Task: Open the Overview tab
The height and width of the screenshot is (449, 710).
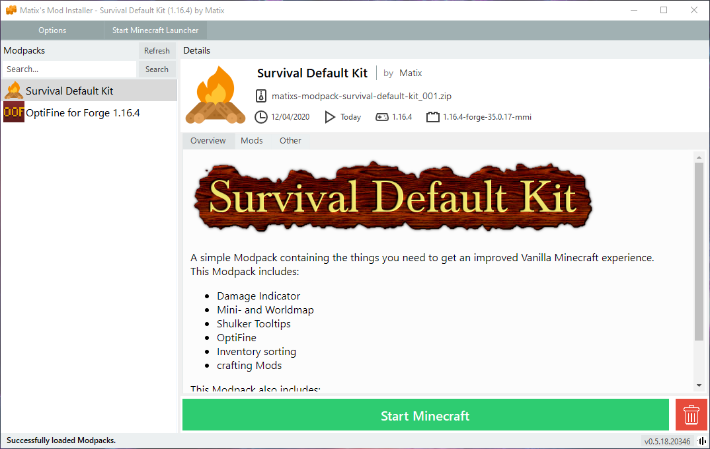Action: point(208,140)
